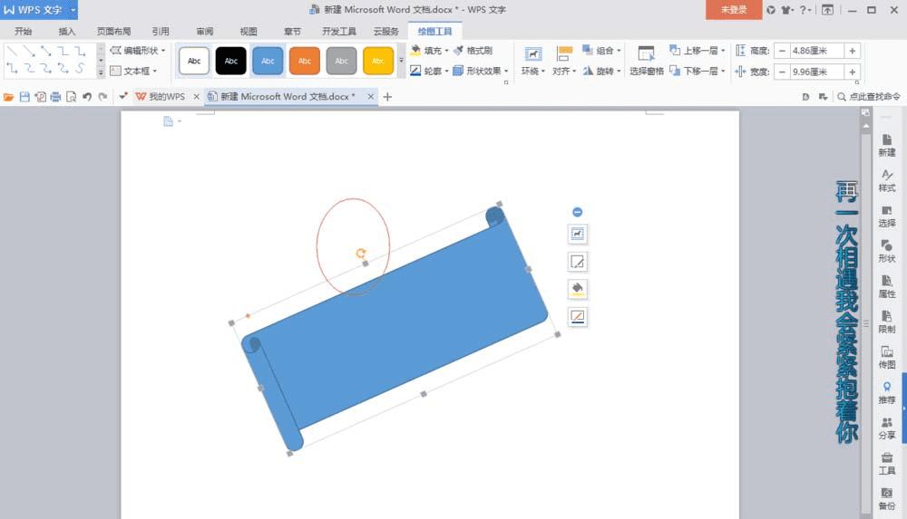Open the WPS 文字 application menu
The width and height of the screenshot is (907, 519).
(x=39, y=9)
